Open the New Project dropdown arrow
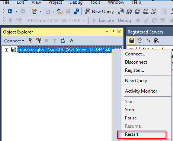Screen dimensions: 173x141 click(41, 11)
